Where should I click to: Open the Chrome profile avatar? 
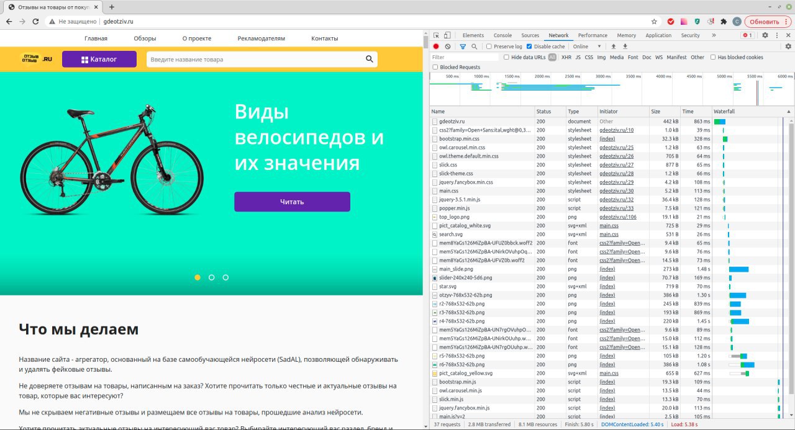[x=737, y=21]
